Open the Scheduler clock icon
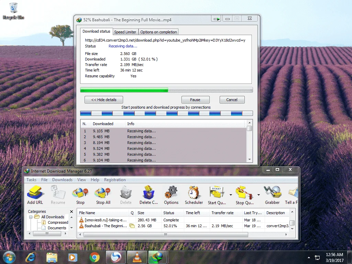Screen dimensions: 352x264 point(194,195)
